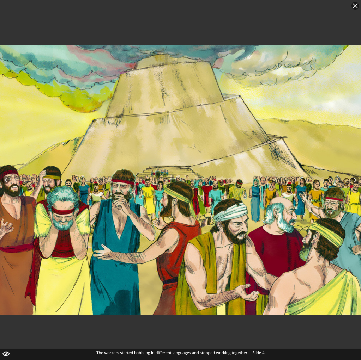Click the "Slide 4" label in caption
This screenshot has height=360, width=361.
258,353
